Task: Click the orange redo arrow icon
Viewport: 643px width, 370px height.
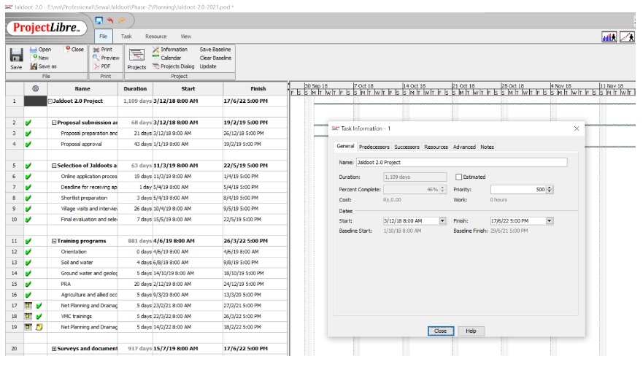Action: (x=122, y=20)
